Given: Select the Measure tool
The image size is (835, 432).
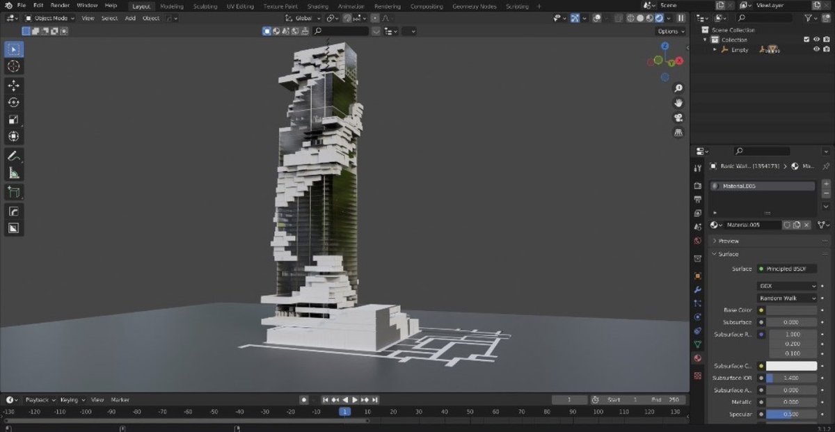Looking at the screenshot, I should (14, 173).
